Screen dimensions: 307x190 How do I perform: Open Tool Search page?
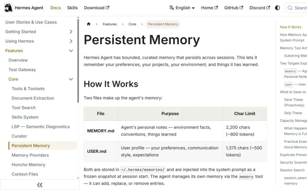click(24, 108)
